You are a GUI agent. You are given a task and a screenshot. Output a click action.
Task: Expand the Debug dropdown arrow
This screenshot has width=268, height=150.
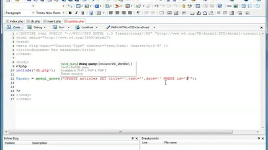(45, 27)
